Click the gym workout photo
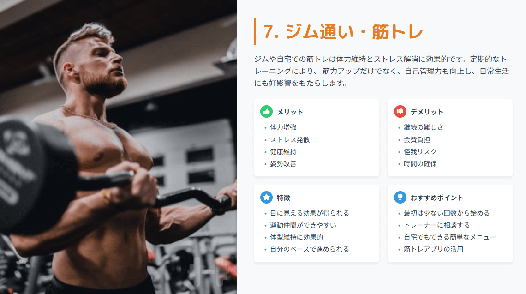 click(119, 147)
